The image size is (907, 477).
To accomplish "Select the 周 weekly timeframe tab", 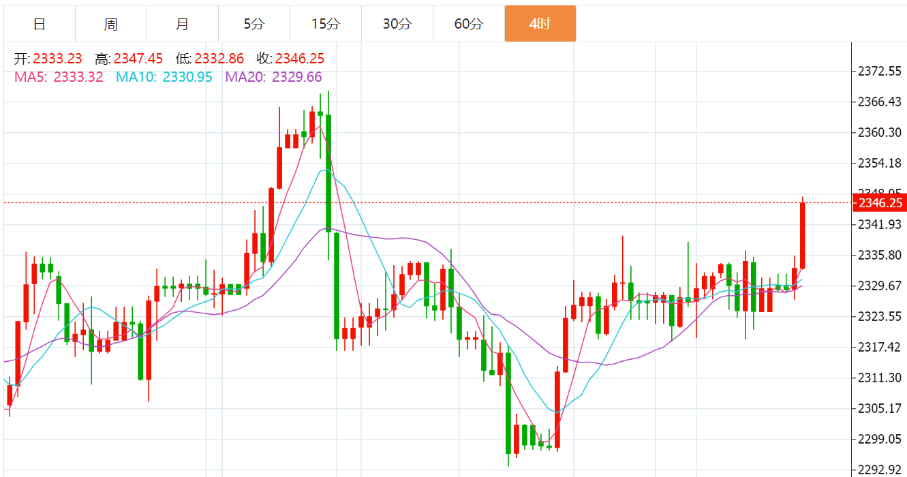I will 111,24.
